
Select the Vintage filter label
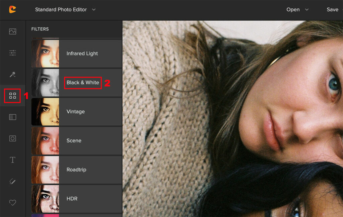pyautogui.click(x=75, y=112)
